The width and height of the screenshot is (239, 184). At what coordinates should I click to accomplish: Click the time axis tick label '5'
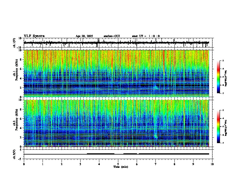tap(118, 164)
